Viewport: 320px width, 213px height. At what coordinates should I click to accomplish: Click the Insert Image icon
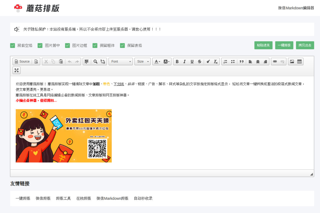click(x=292, y=61)
